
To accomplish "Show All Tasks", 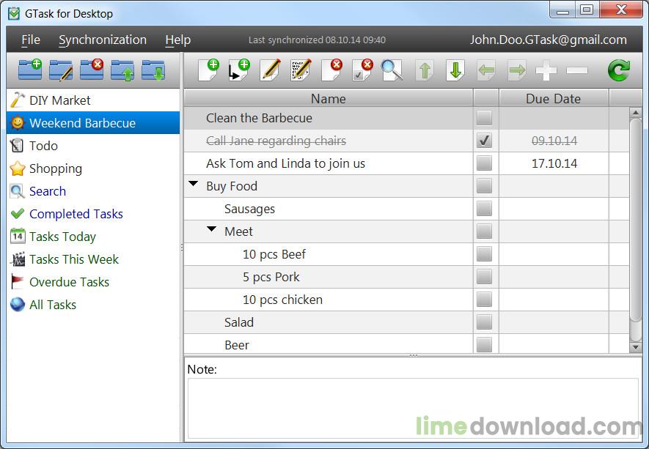I will point(94,305).
